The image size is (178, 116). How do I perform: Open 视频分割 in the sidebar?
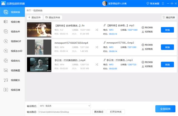(x=12, y=22)
